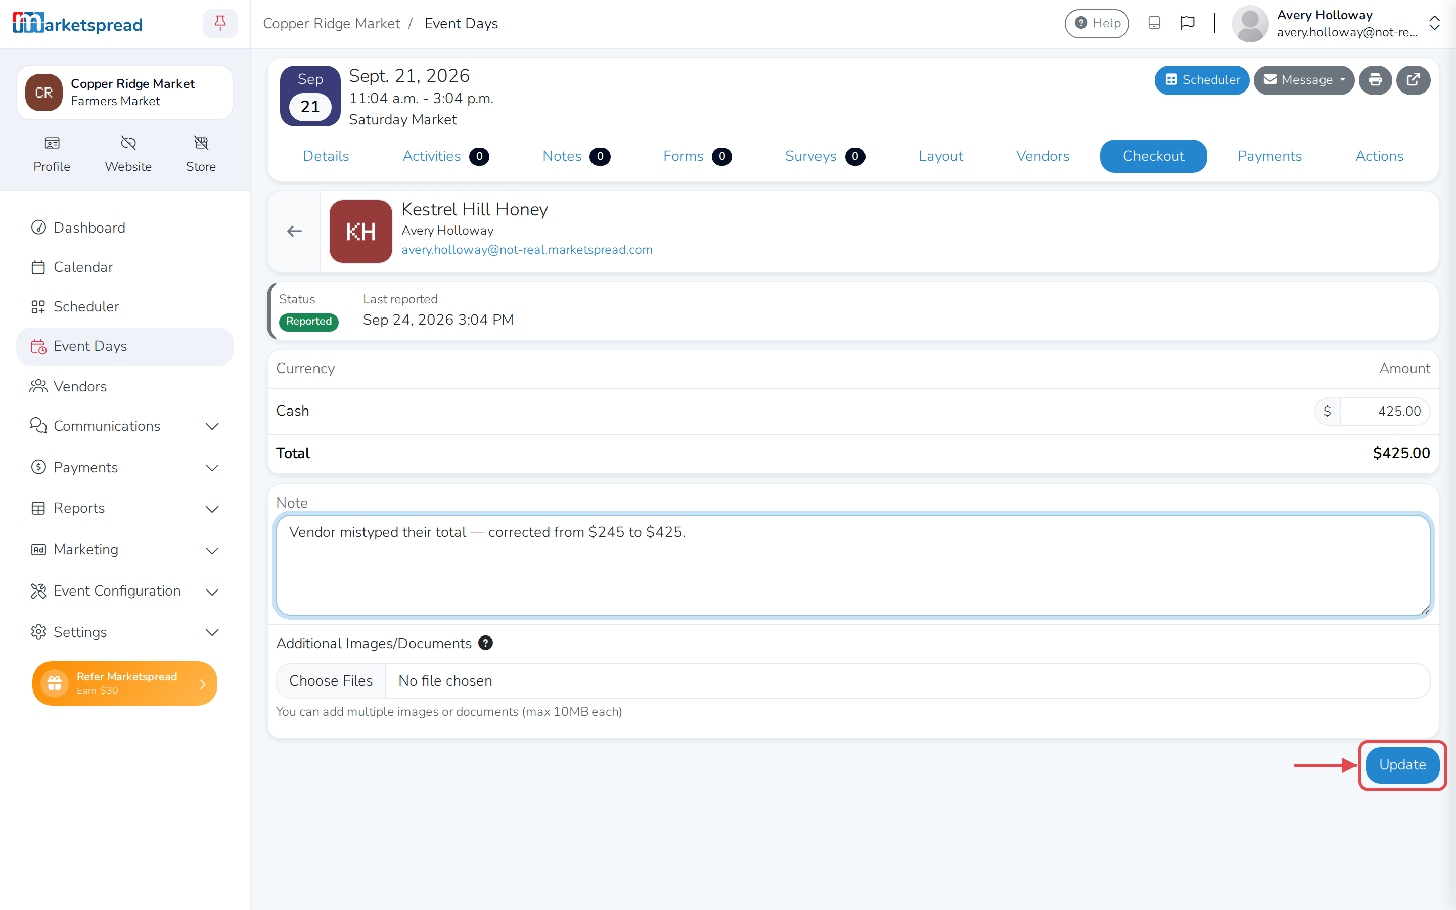This screenshot has height=910, width=1456.
Task: Open the Avery Holloway account switcher
Action: pos(1336,23)
